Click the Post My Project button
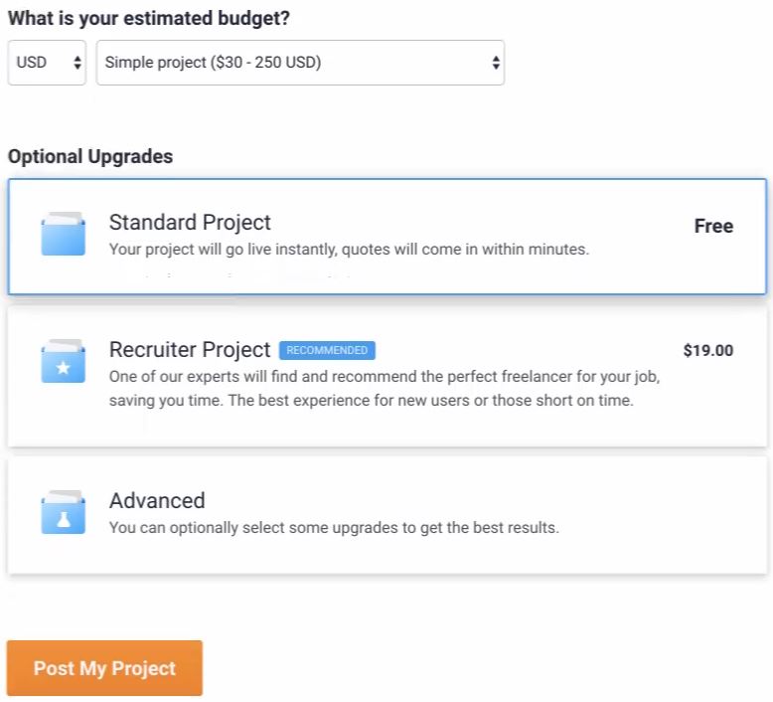Screen dimensions: 773x702 104,668
